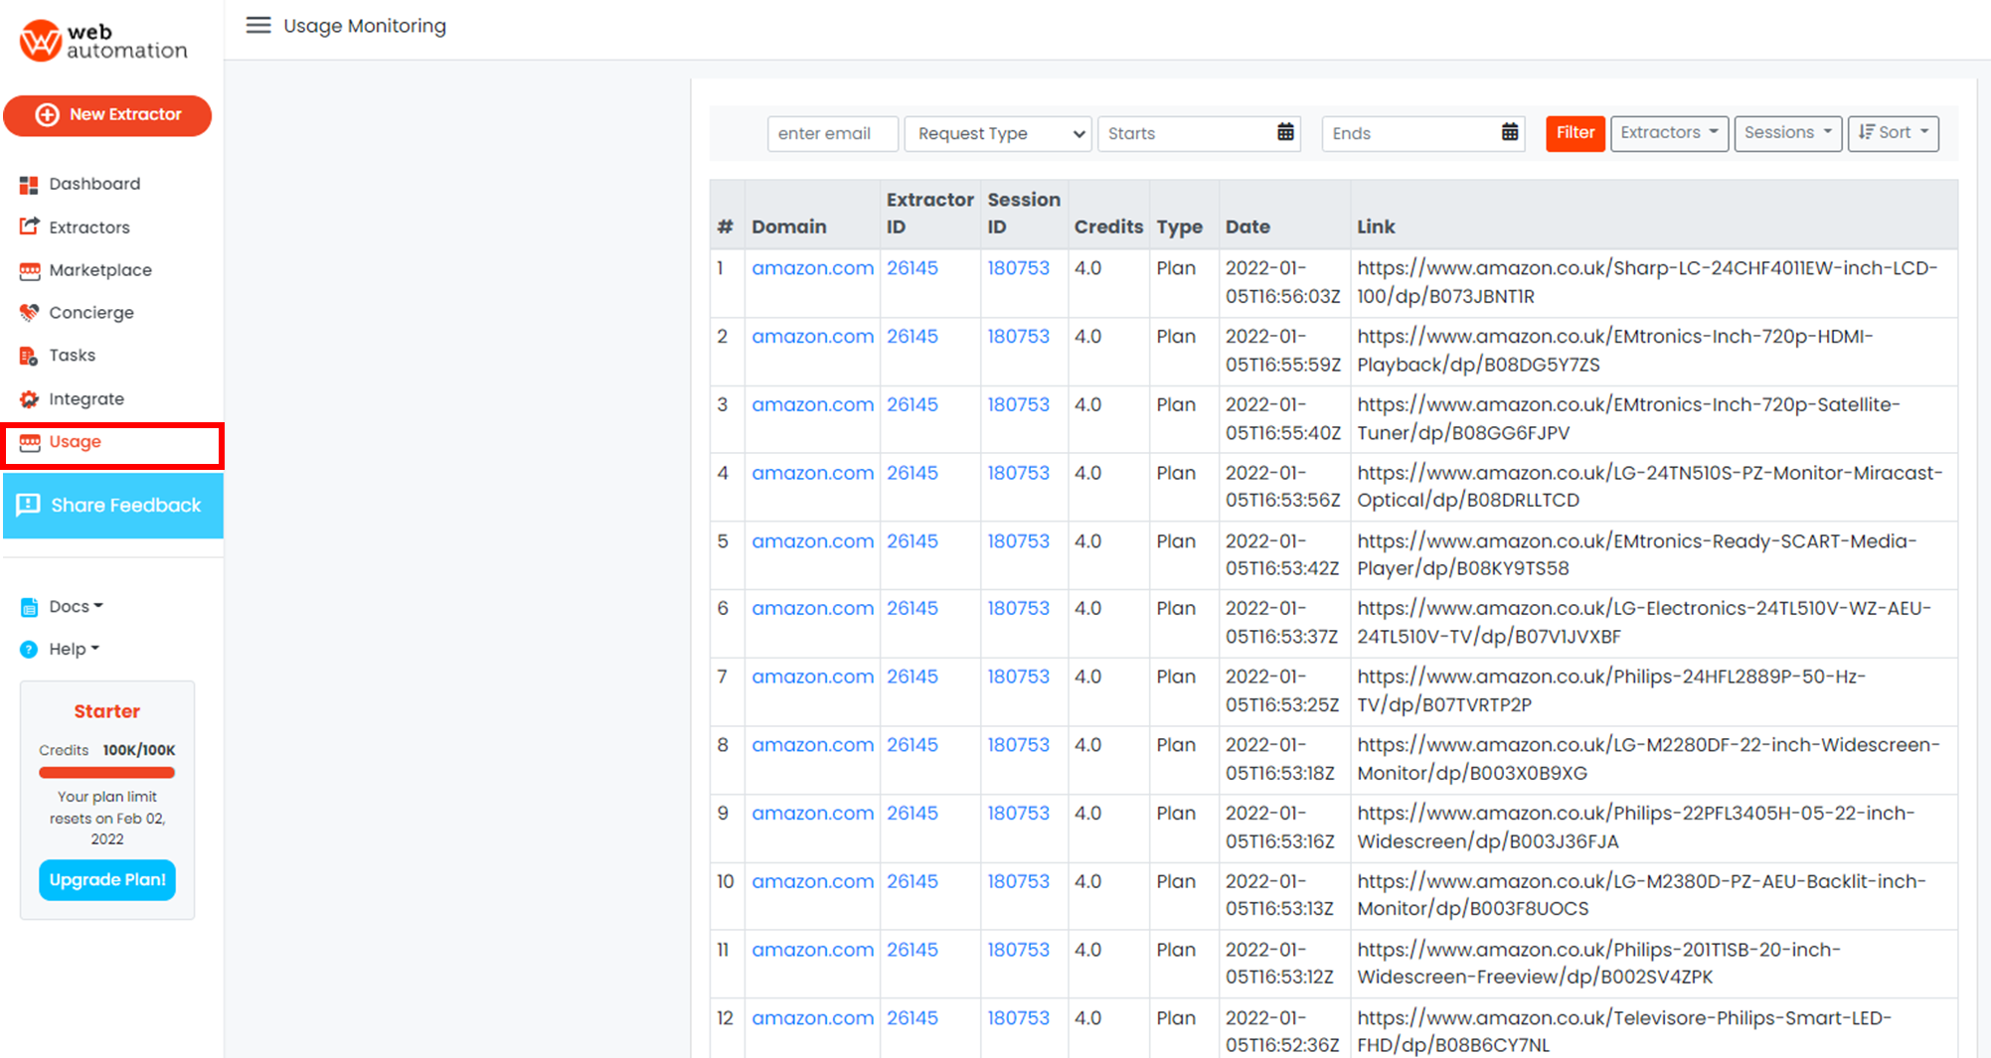Image resolution: width=1991 pixels, height=1058 pixels.
Task: Click the New Extractor button
Action: point(107,115)
